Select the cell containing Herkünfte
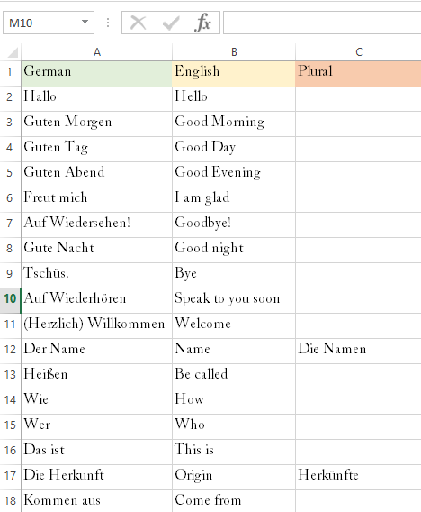This screenshot has width=421, height=512. pyautogui.click(x=358, y=477)
